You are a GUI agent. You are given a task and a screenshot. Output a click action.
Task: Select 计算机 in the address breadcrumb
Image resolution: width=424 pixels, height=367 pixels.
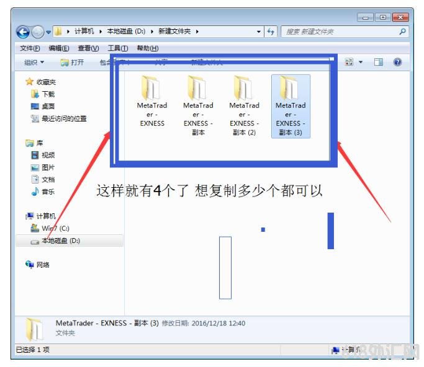tap(84, 32)
